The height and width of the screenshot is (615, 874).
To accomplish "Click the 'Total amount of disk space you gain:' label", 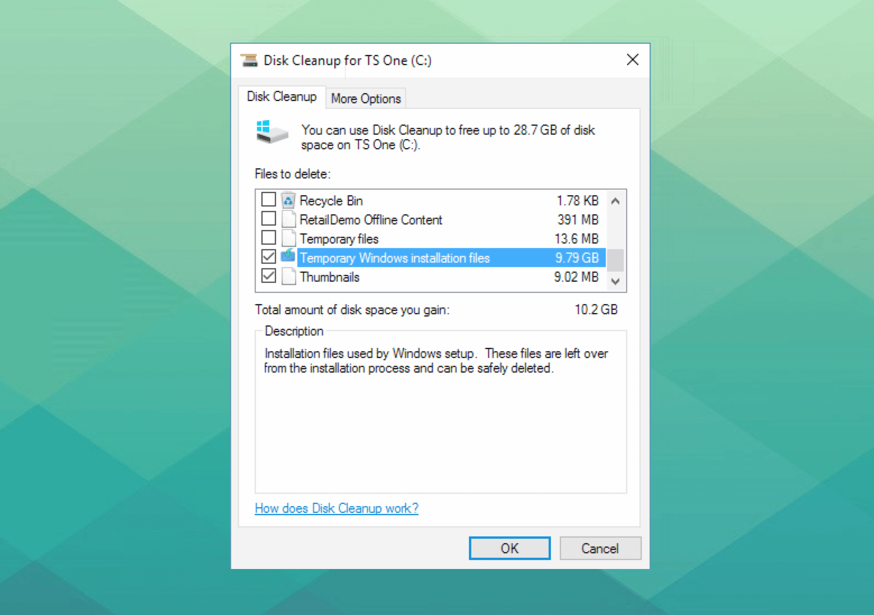I will [x=352, y=310].
